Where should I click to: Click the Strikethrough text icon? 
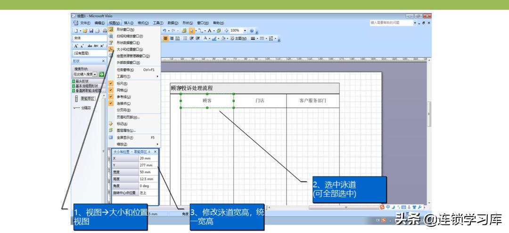tap(90, 46)
